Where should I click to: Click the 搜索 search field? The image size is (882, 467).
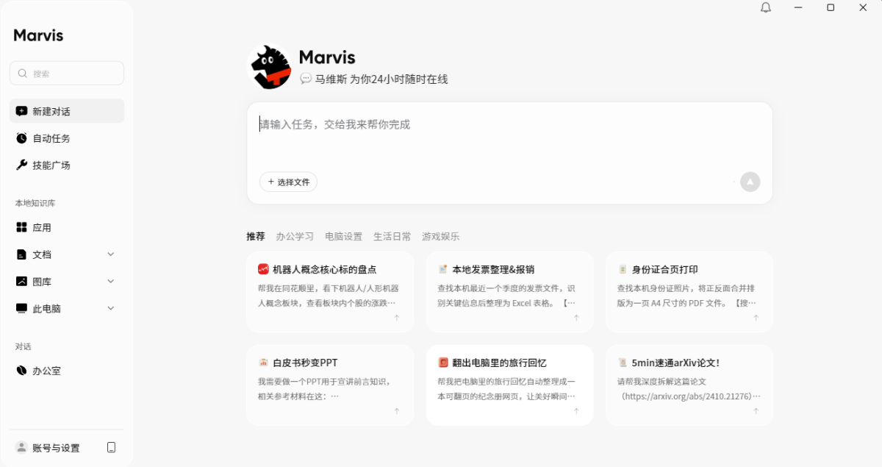click(x=67, y=74)
